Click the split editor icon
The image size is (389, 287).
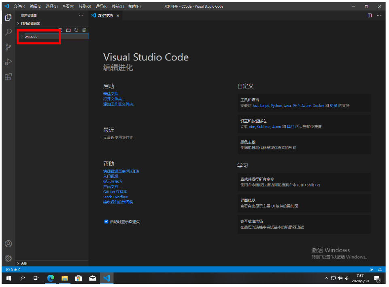tap(370, 15)
